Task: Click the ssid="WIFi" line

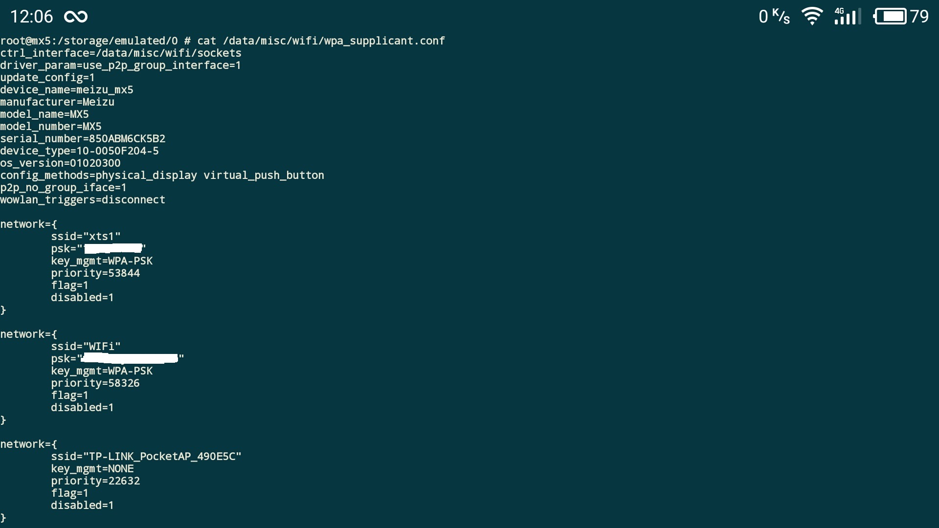Action: (86, 347)
